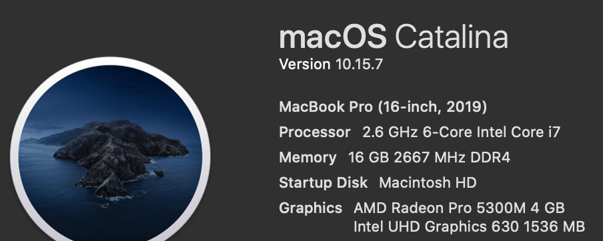Select the 10.15.7 version number
603x241 pixels.
point(359,65)
